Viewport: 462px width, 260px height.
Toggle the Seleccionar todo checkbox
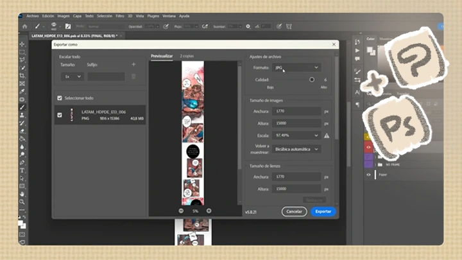[60, 98]
